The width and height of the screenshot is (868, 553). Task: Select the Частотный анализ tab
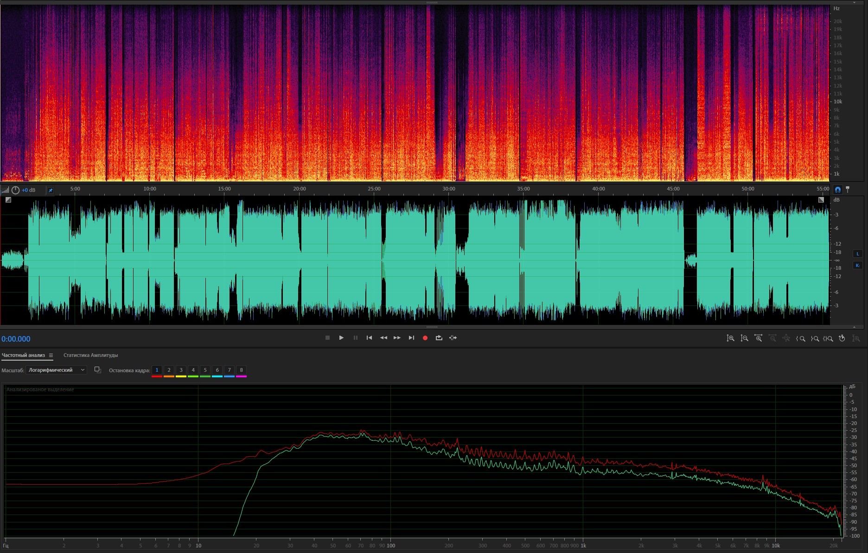pos(23,356)
